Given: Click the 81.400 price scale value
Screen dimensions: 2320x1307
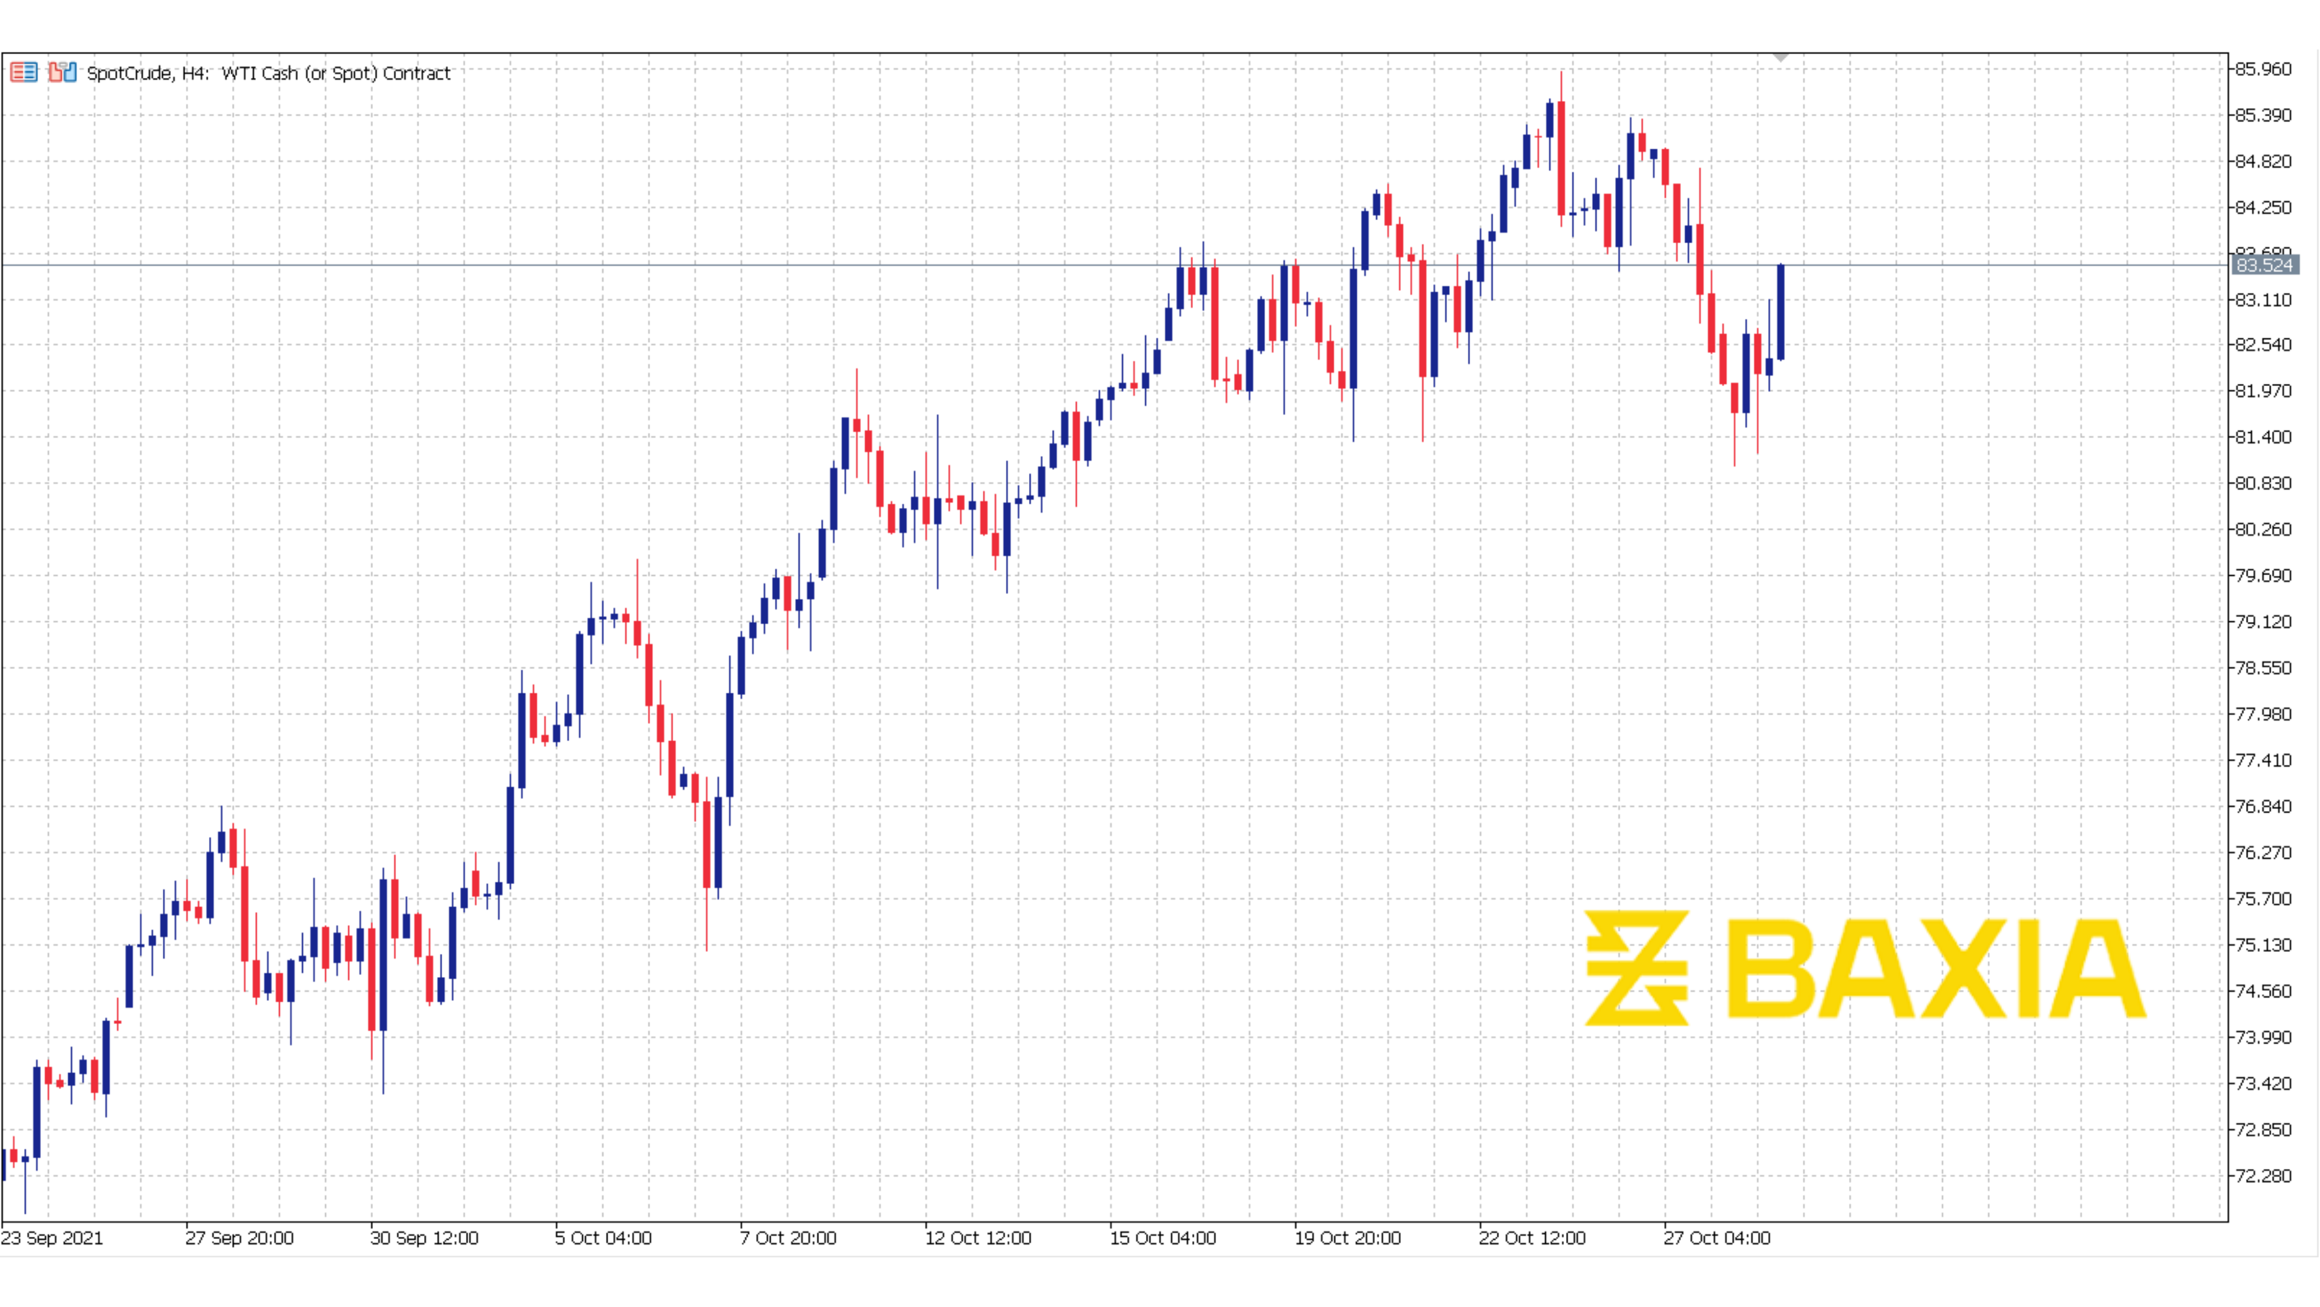Looking at the screenshot, I should 2263,437.
